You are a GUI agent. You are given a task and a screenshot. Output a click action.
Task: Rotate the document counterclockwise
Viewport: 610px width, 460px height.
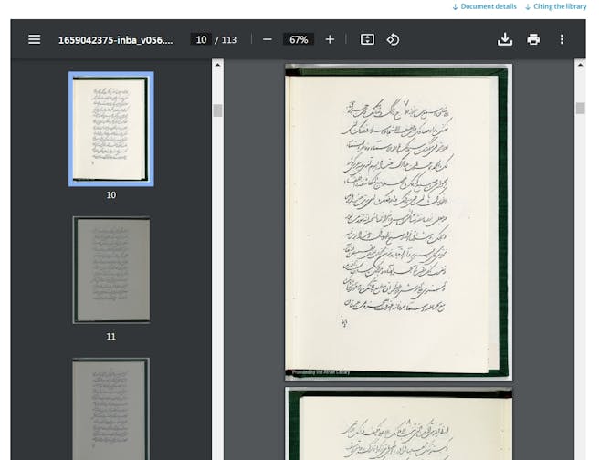point(393,39)
